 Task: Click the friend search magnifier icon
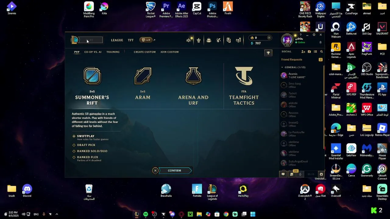(x=321, y=52)
